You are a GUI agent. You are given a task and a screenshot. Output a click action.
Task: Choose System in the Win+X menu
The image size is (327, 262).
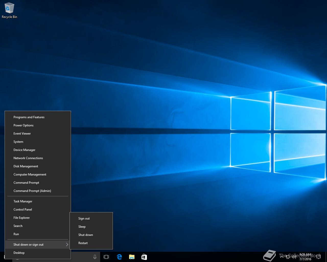click(x=38, y=142)
